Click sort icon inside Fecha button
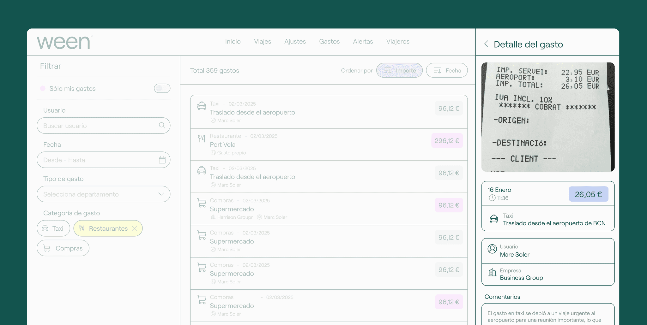Viewport: 647px width, 325px height. pos(438,70)
